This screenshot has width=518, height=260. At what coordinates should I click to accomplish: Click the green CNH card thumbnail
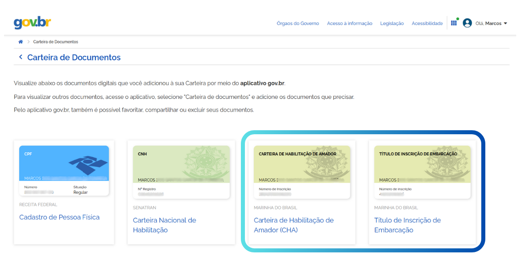point(181,172)
